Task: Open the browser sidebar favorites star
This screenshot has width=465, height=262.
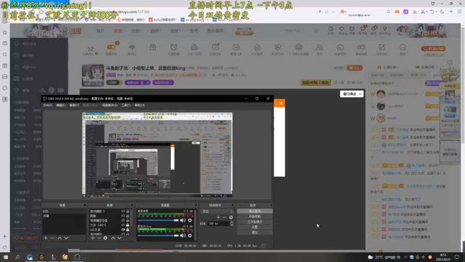Action: pyautogui.click(x=5, y=32)
